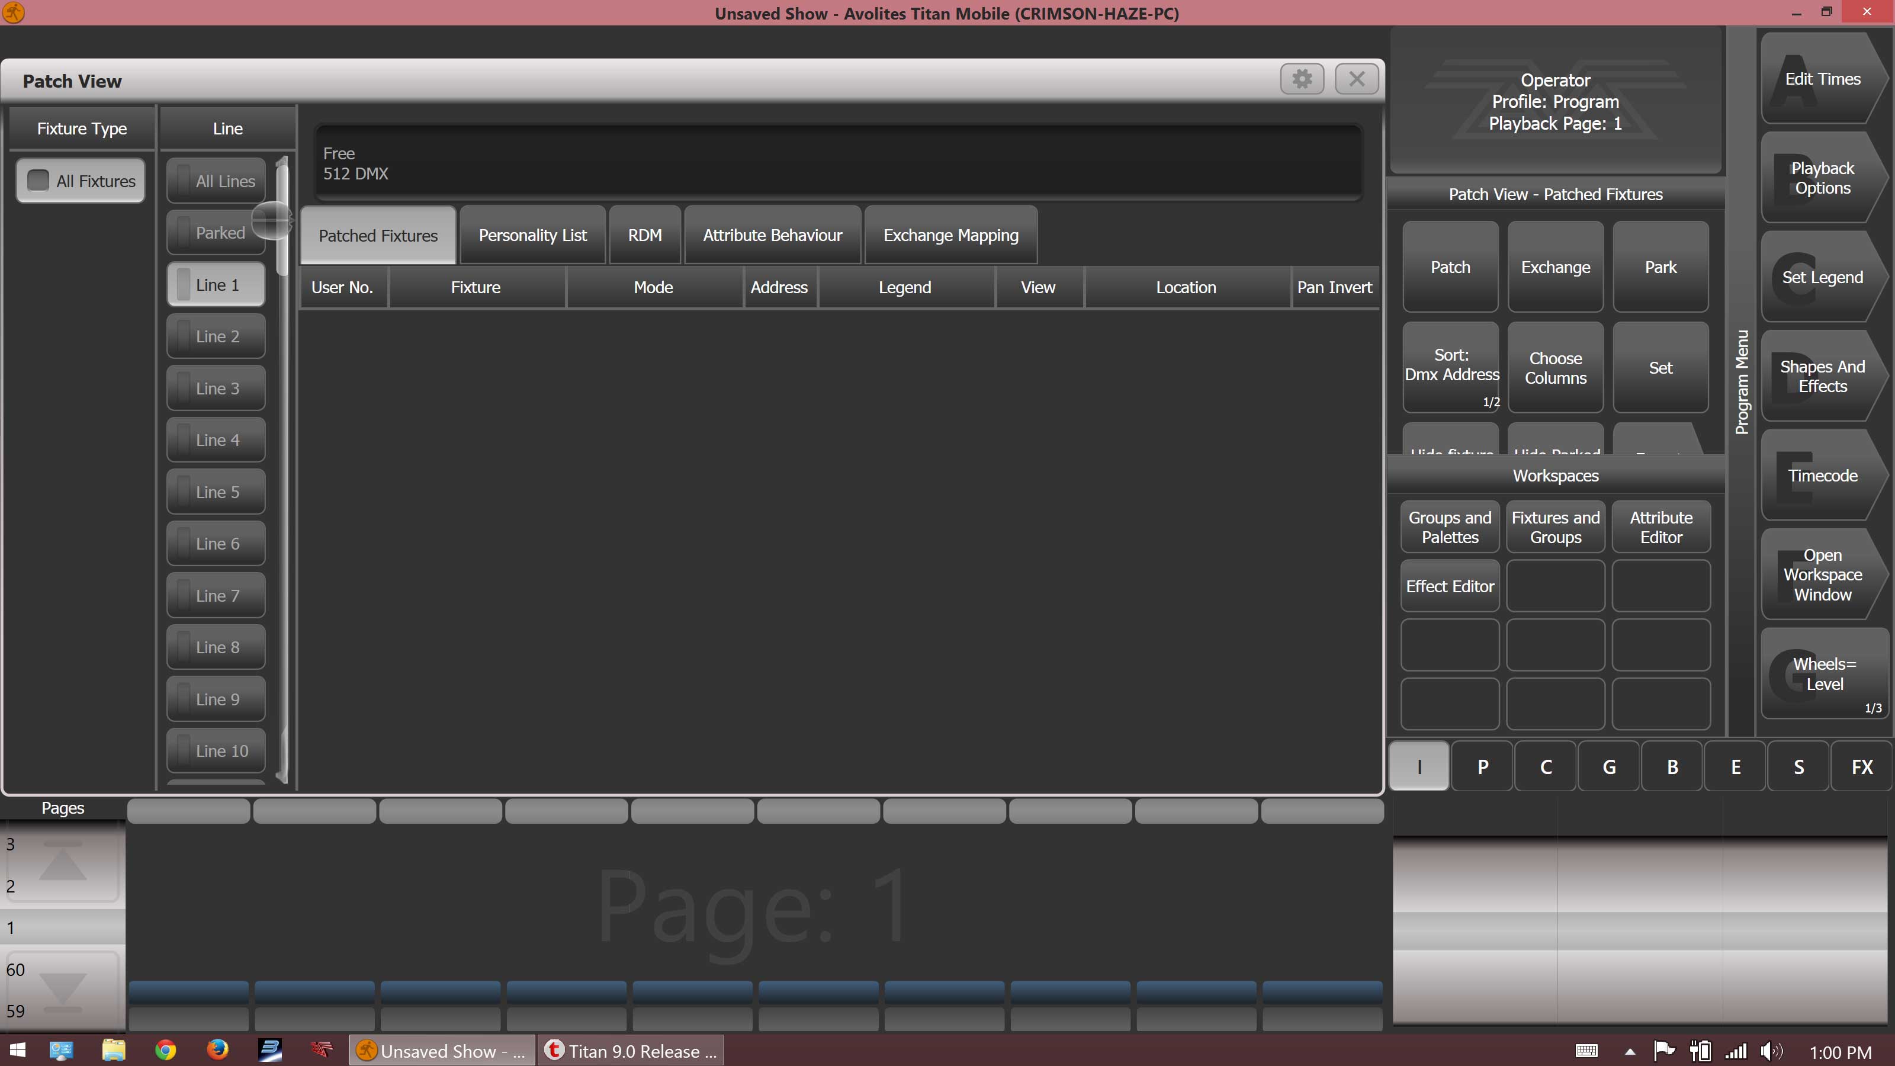The height and width of the screenshot is (1066, 1895).
Task: Launch Chrome from the taskbar
Action: coord(166,1050)
